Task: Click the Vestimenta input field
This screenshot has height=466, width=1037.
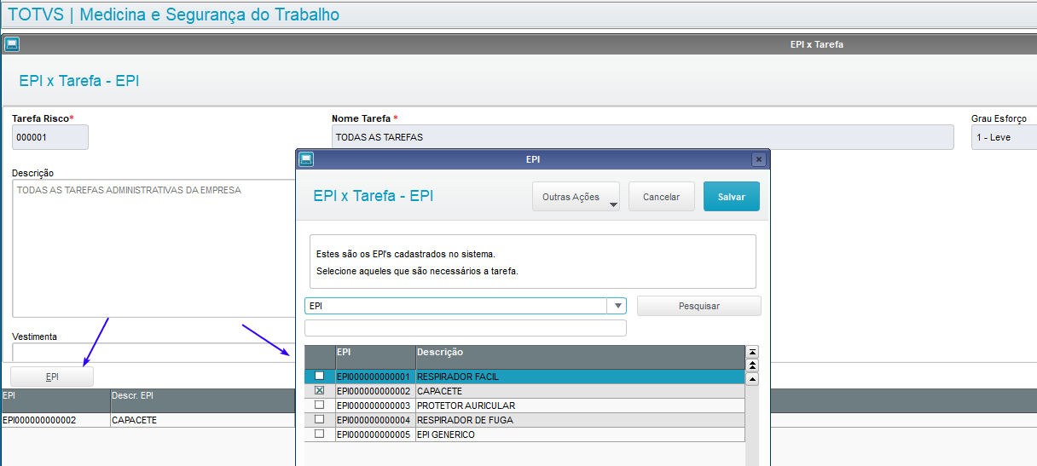Action: 154,352
